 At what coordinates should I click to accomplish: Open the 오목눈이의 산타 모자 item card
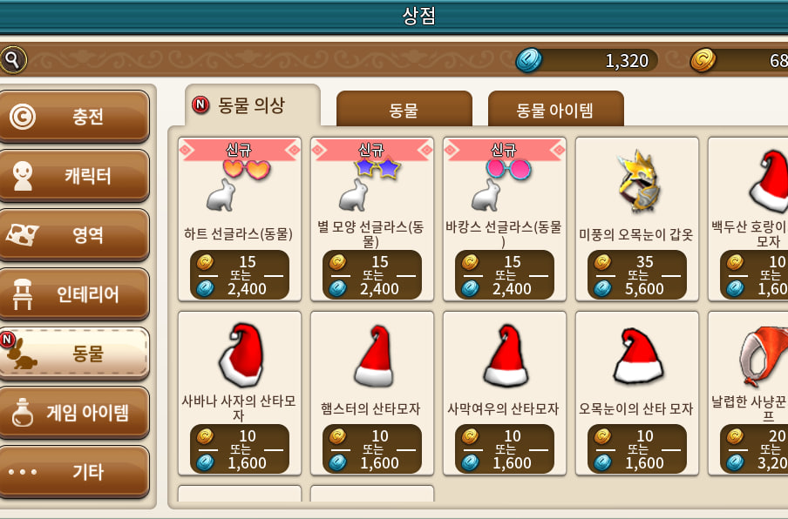(637, 393)
